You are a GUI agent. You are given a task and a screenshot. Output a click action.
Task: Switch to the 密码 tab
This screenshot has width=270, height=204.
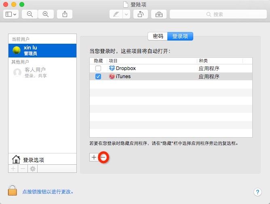tap(158, 36)
